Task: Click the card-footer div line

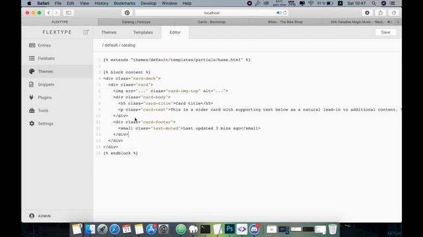Action: click(x=144, y=122)
